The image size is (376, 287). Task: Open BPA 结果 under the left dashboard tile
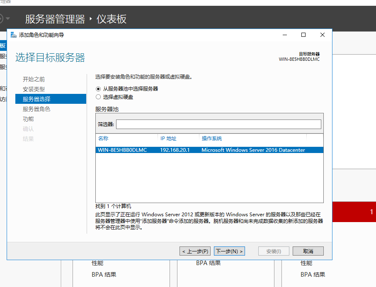pos(104,275)
